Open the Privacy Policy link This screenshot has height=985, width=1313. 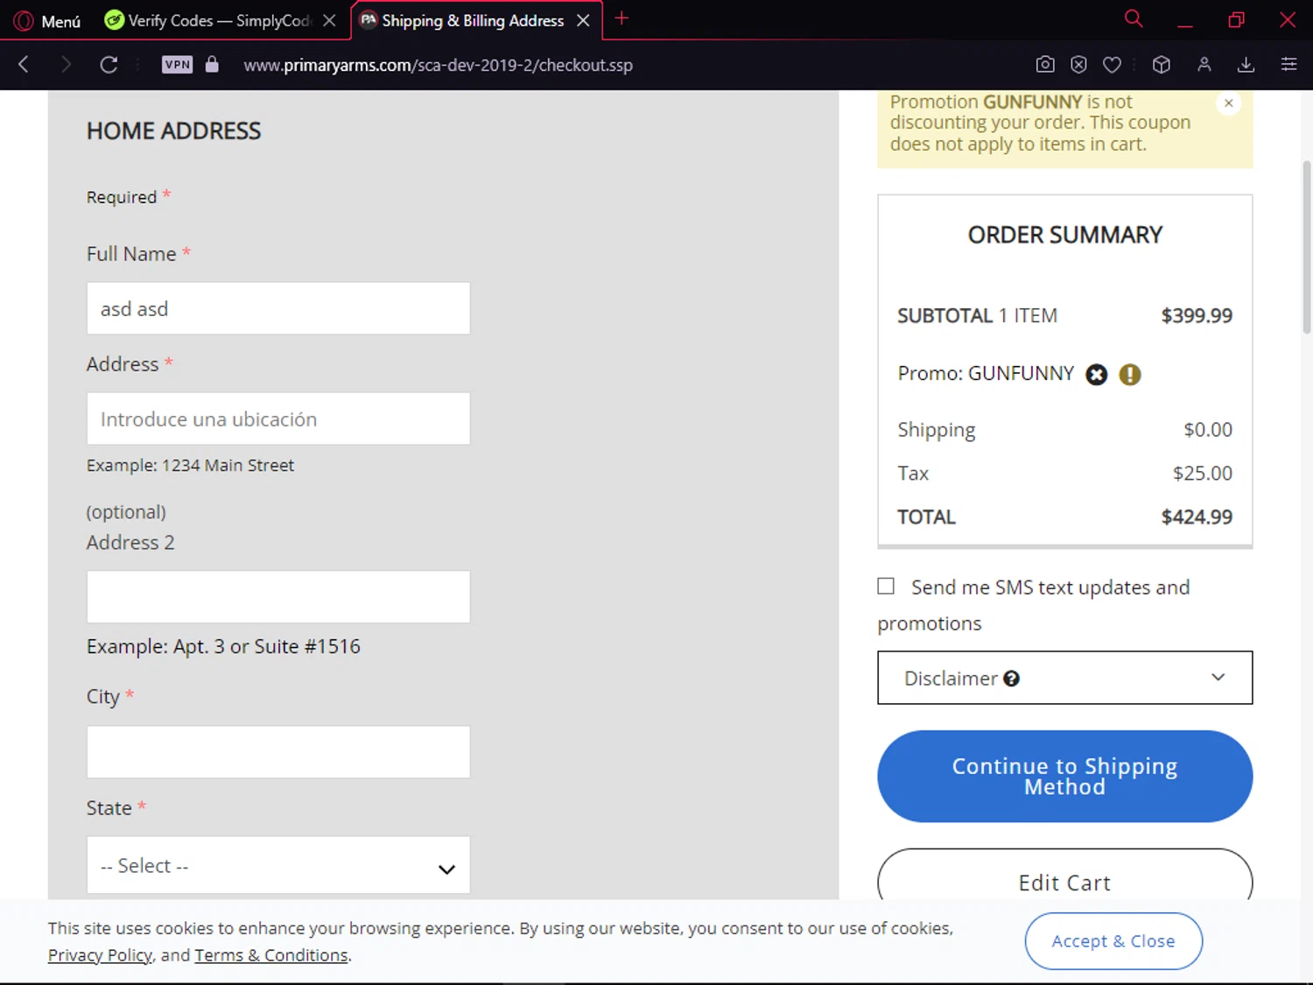tap(100, 955)
